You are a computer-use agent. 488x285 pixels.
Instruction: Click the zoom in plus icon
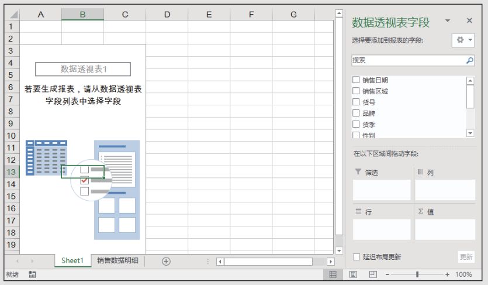[x=447, y=274]
